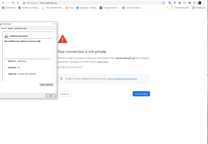Open the Google Translate extension icon
The height and width of the screenshot is (144, 208).
tap(170, 3)
